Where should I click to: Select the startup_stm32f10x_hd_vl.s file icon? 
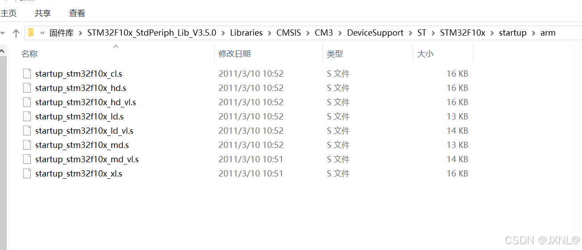point(27,102)
